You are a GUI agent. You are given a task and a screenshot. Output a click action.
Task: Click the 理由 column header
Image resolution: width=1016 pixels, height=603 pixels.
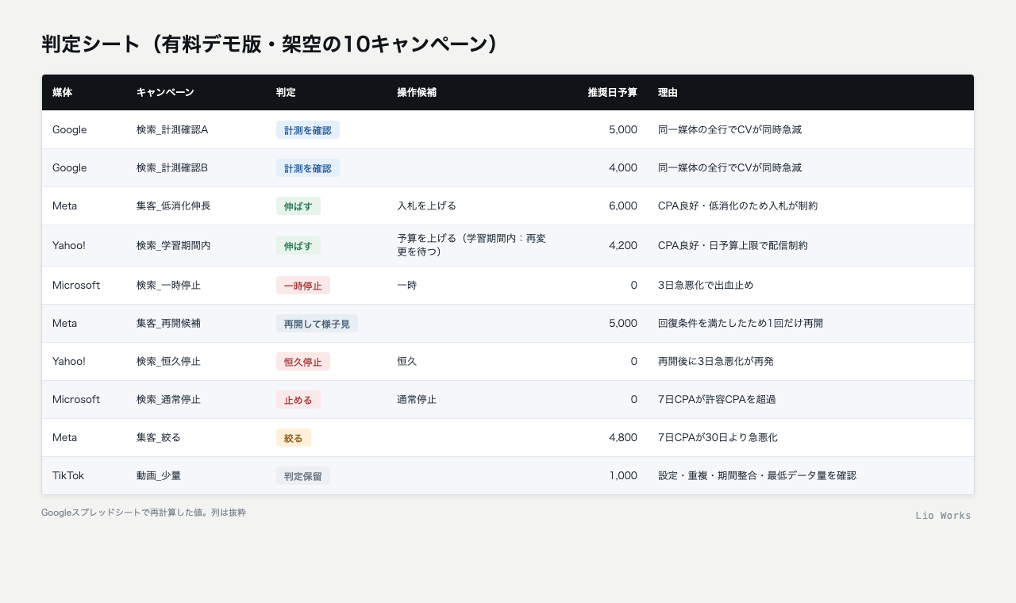[668, 93]
